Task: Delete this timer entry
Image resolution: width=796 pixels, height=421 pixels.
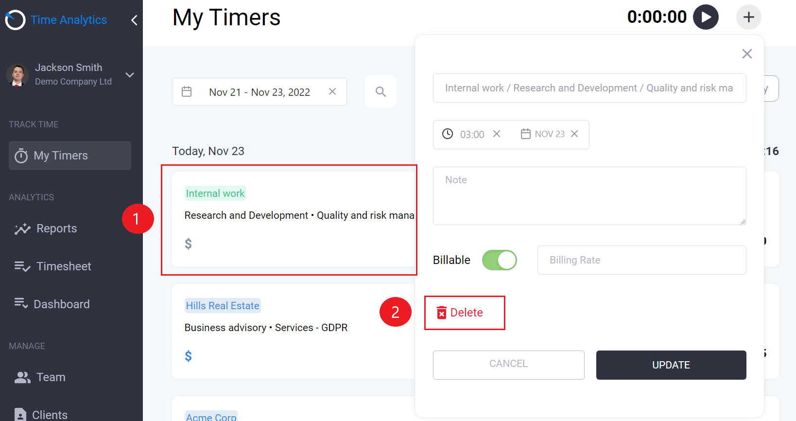Action: (460, 313)
